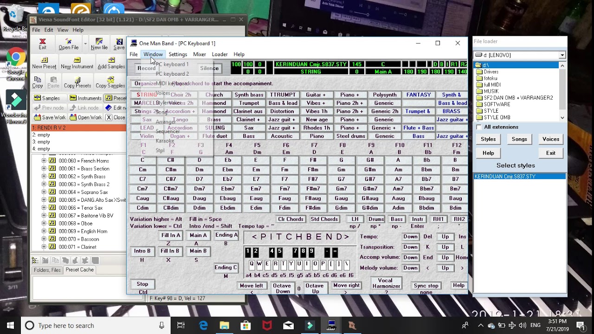Select the French Horns preset icon

click(52, 161)
